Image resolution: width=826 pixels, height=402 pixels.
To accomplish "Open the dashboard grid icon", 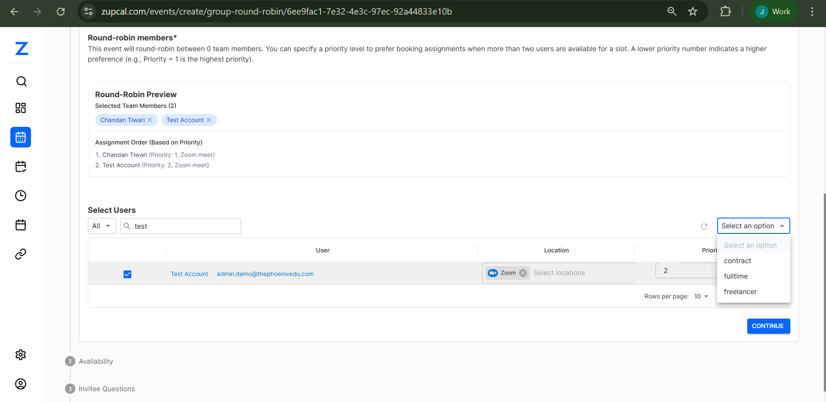I will [x=21, y=108].
